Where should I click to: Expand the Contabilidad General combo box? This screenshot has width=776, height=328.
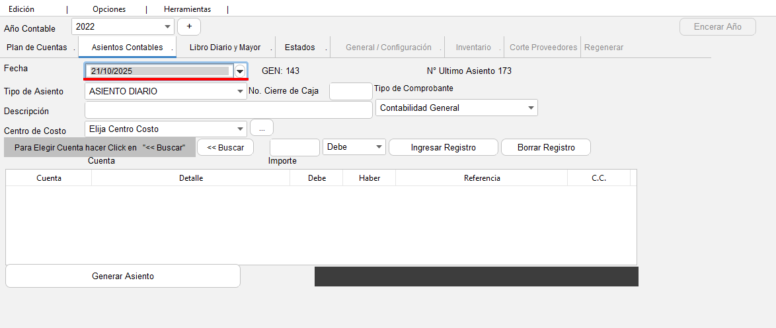pos(531,108)
